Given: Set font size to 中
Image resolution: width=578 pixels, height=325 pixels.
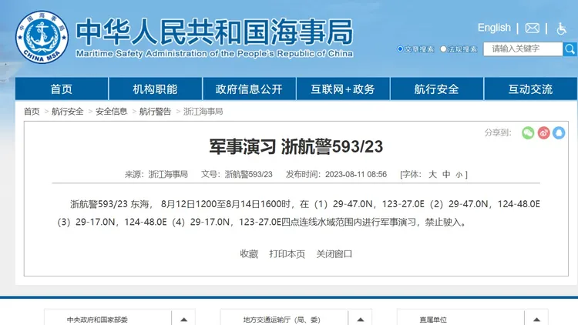Looking at the screenshot, I should pyautogui.click(x=446, y=174).
